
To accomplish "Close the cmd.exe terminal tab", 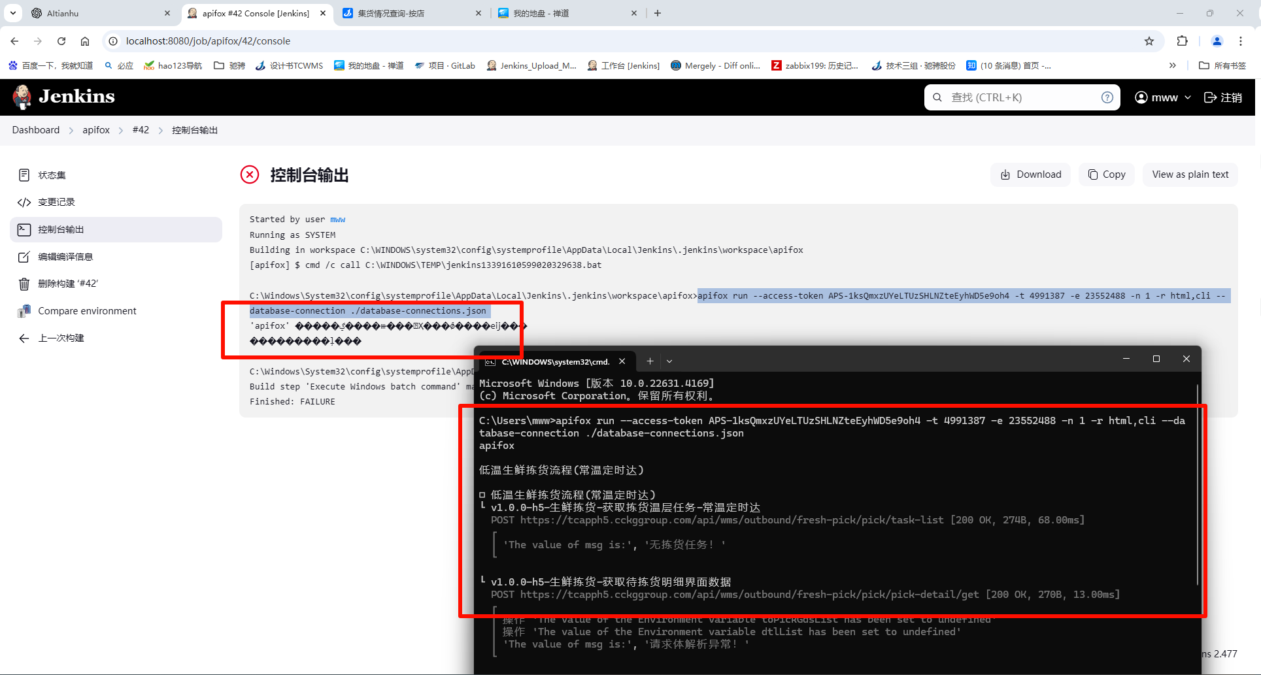I will tap(622, 361).
